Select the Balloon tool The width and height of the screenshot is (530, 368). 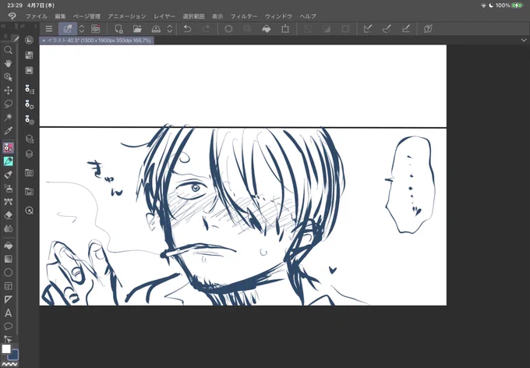click(8, 327)
